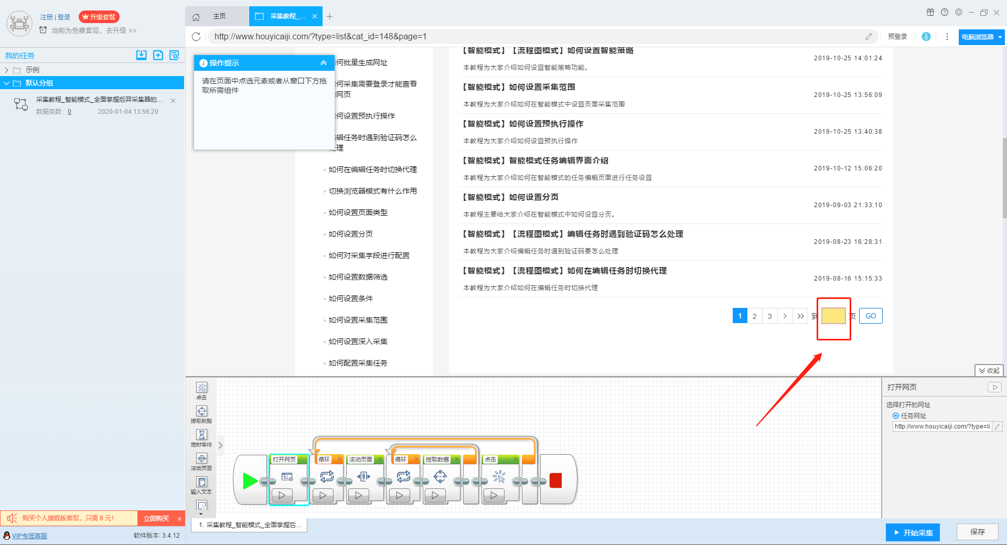The height and width of the screenshot is (545, 1007).
Task: Close the 采集教程 tab
Action: [x=315, y=16]
